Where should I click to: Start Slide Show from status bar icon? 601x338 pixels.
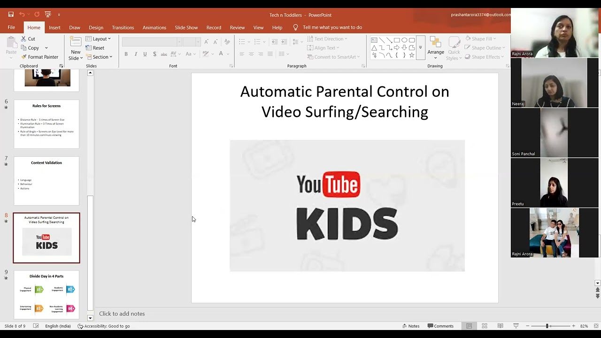tap(516, 326)
